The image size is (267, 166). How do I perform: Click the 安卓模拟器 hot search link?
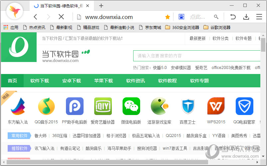[x=181, y=68]
